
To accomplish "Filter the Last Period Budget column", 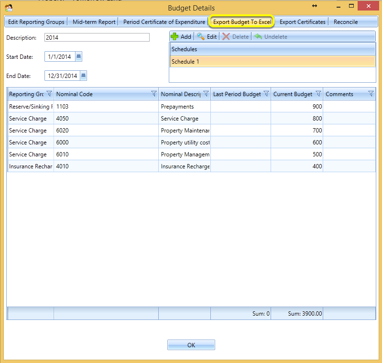I will (x=266, y=94).
